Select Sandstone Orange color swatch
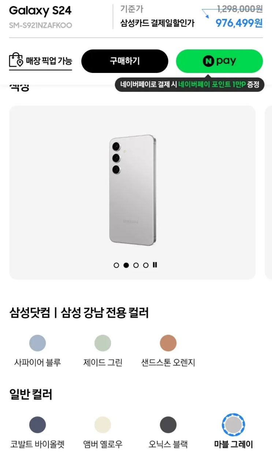272x473 pixels. pos(168,343)
